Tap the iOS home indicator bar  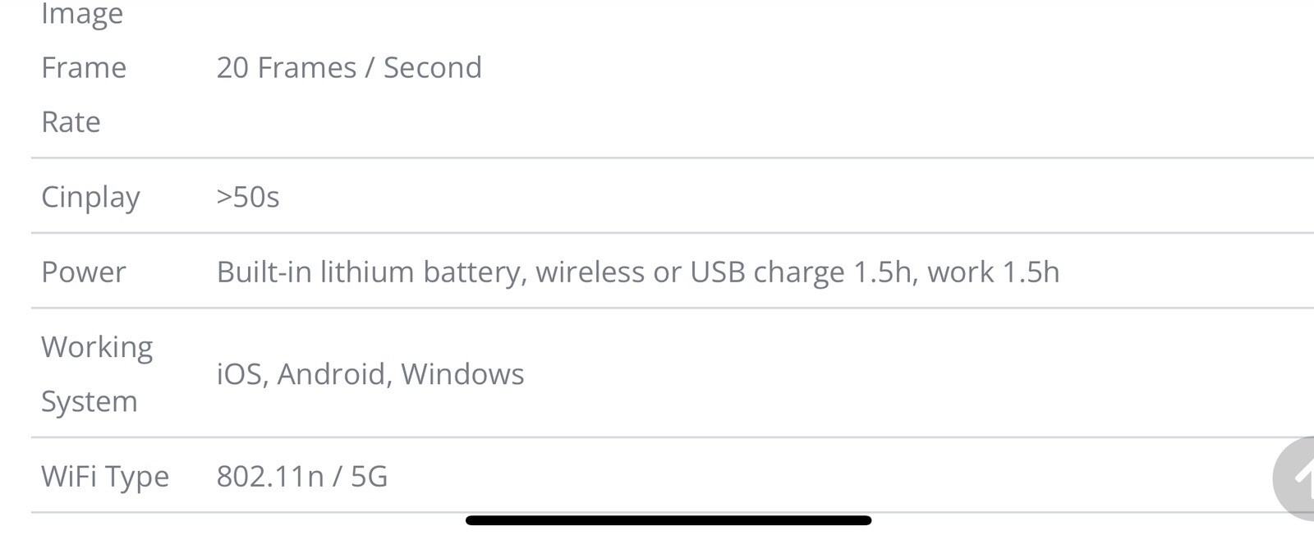[668, 520]
